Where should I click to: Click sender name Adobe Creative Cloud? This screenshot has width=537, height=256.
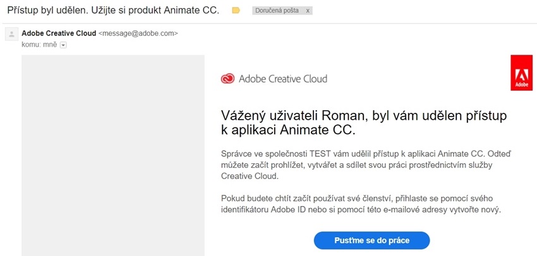tap(59, 33)
